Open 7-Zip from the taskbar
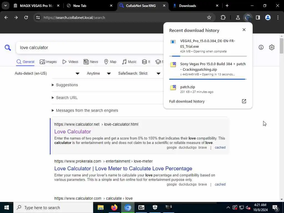 pos(141,207)
